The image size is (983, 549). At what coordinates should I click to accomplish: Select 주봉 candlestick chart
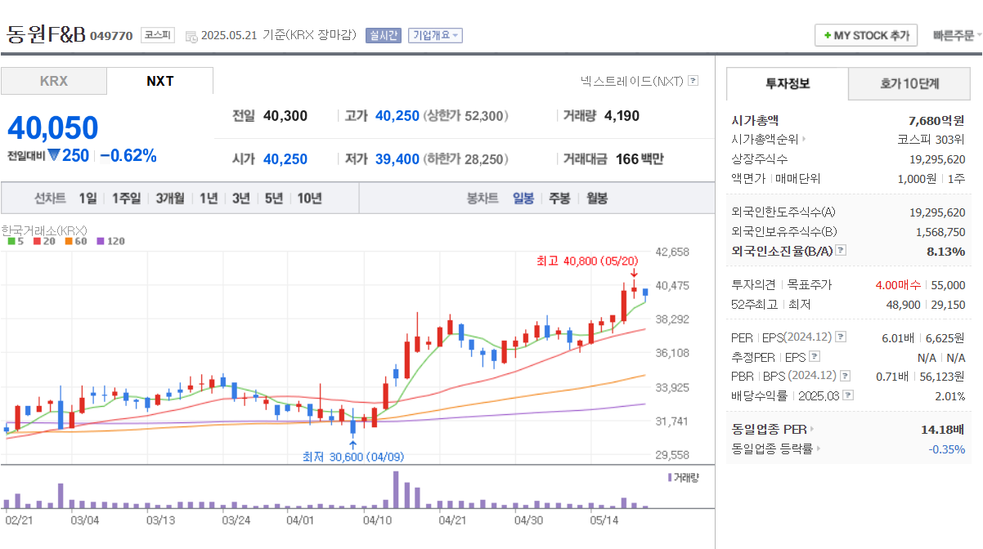point(560,199)
